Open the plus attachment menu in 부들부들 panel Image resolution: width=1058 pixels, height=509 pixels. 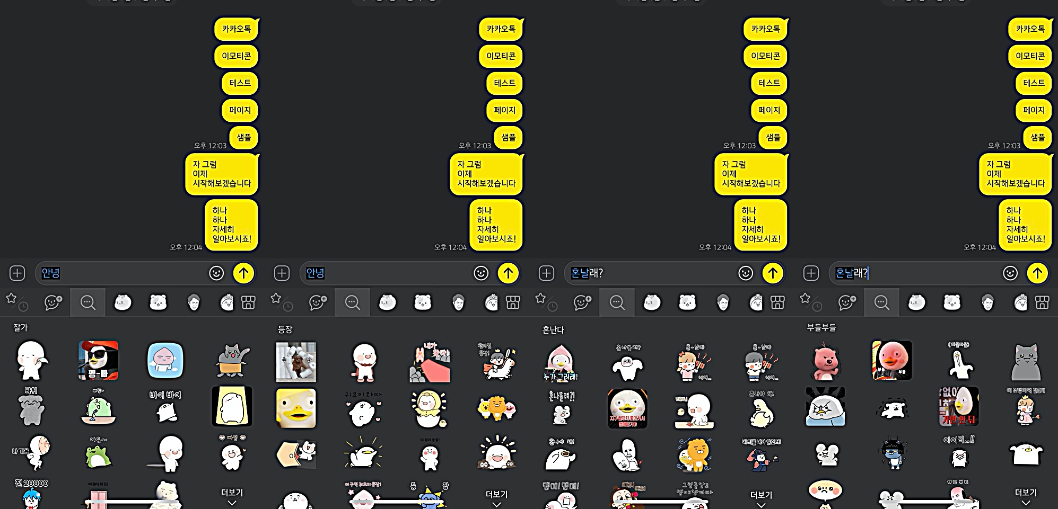pyautogui.click(x=811, y=273)
